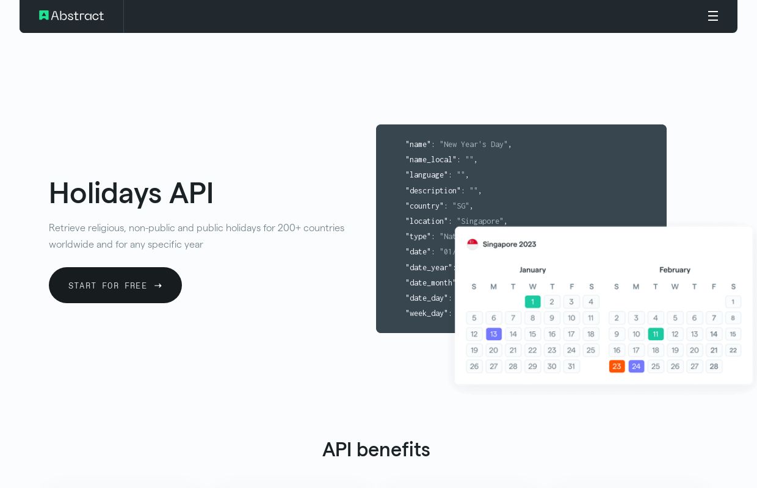Click February 28 in the calendar
This screenshot has width=757, height=488.
[x=714, y=367]
